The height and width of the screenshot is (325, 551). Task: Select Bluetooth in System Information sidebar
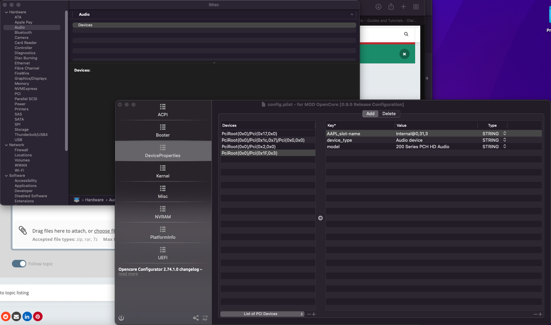coord(23,32)
